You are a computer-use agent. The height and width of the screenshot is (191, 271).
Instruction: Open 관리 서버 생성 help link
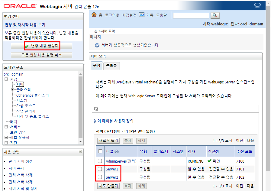[21, 161]
